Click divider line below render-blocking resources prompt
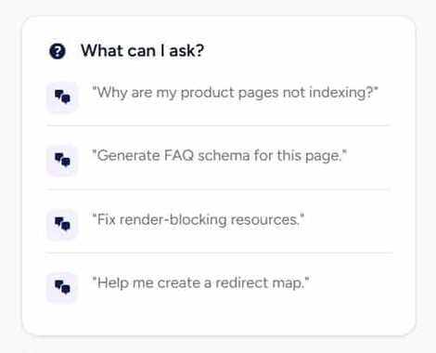This screenshot has height=353, width=436. coord(219,253)
